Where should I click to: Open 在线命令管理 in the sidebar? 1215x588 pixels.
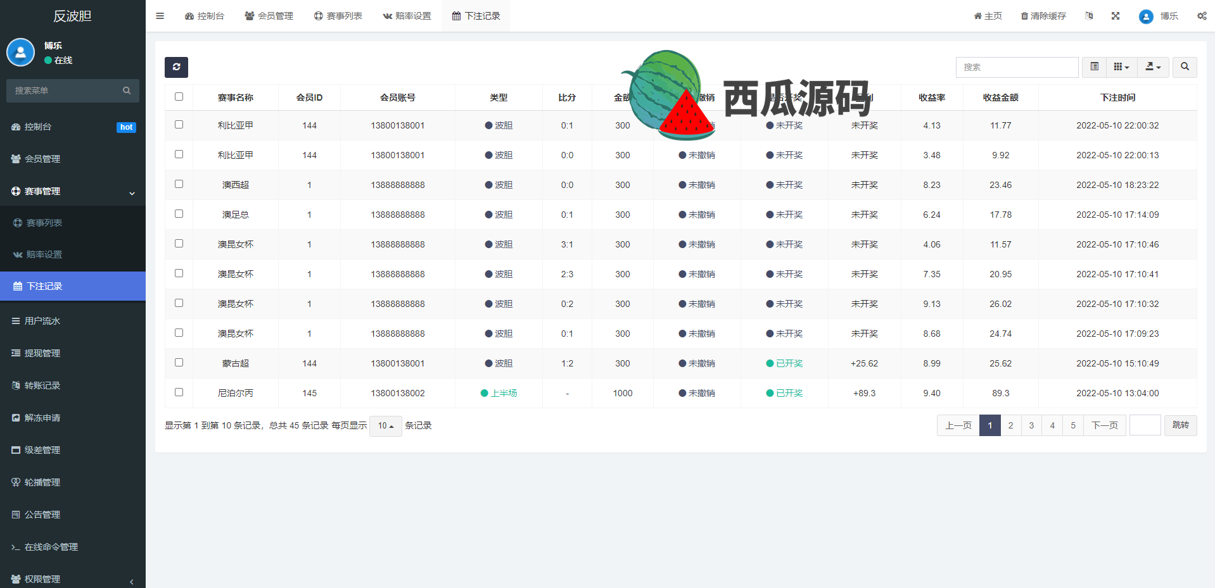[73, 547]
